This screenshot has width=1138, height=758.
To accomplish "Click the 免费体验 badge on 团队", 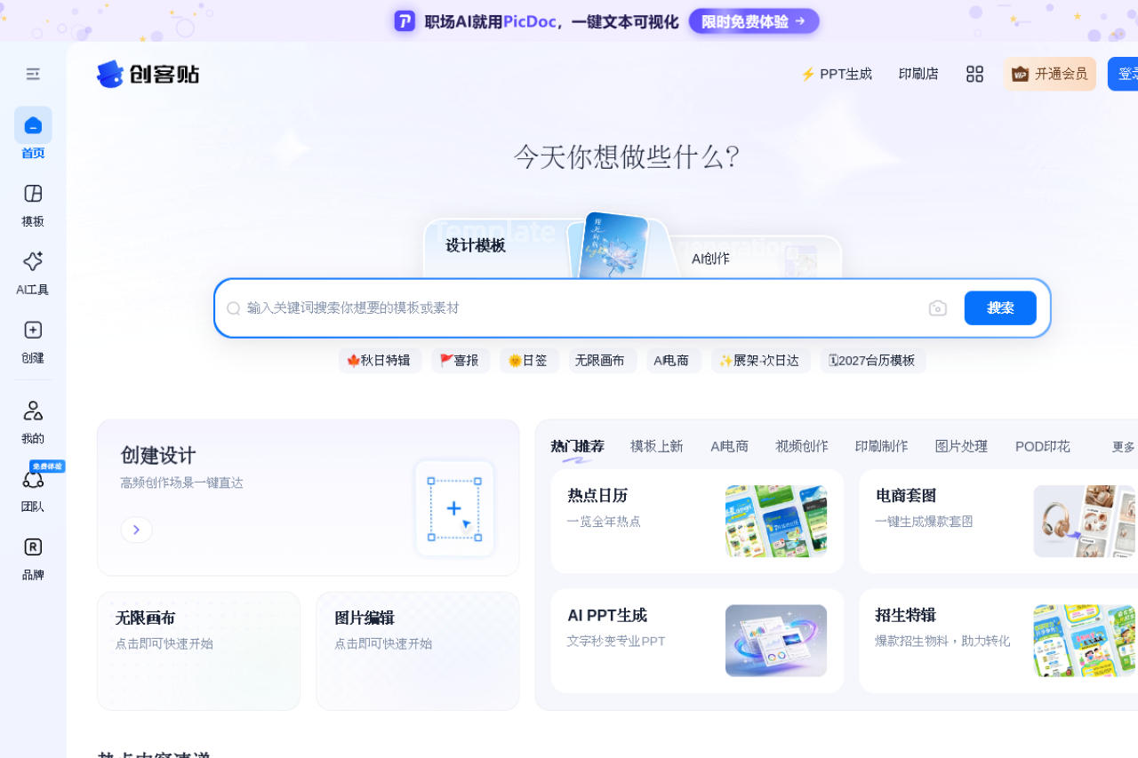I will pos(47,466).
